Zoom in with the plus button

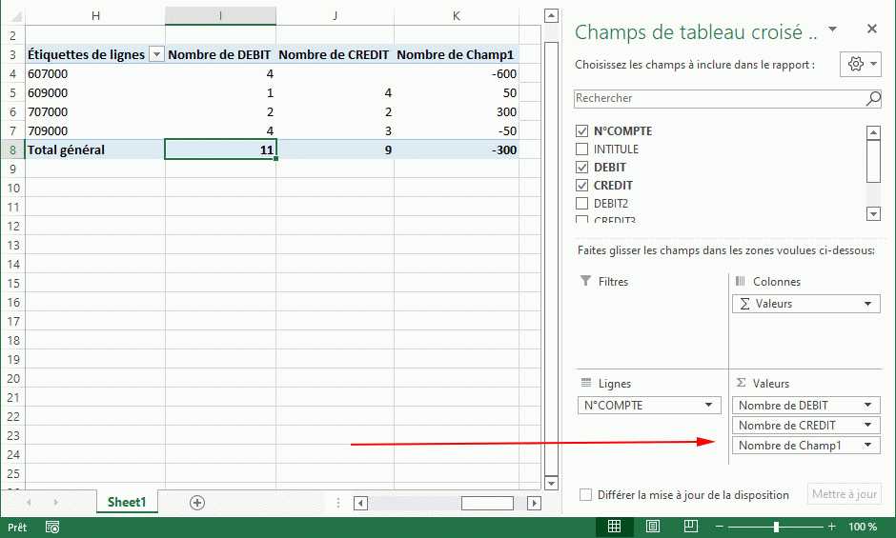point(832,527)
